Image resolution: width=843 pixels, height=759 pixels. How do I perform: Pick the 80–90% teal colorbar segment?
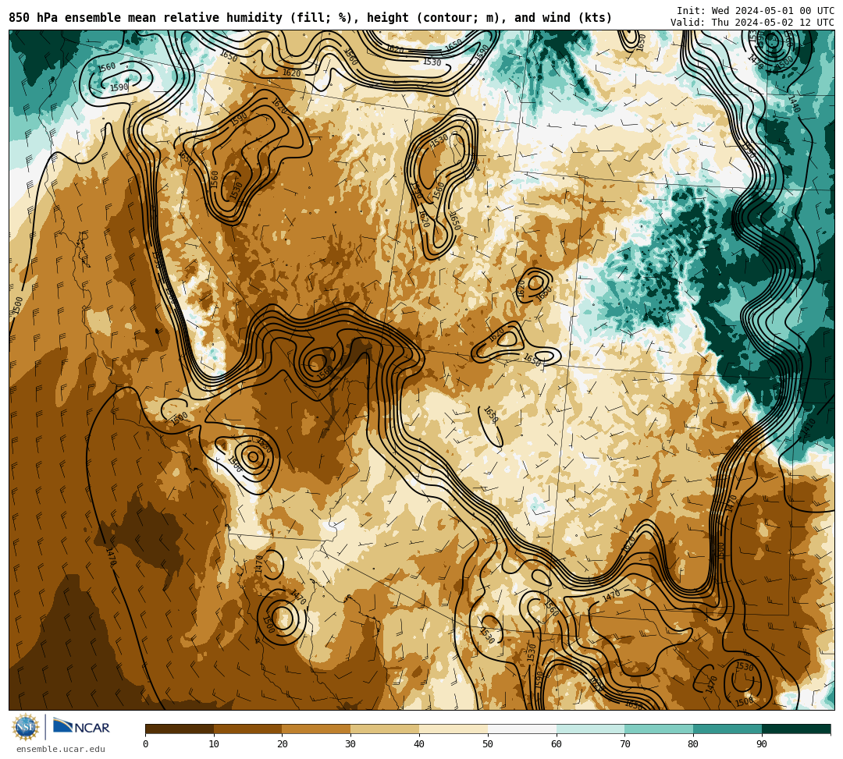coord(728,729)
